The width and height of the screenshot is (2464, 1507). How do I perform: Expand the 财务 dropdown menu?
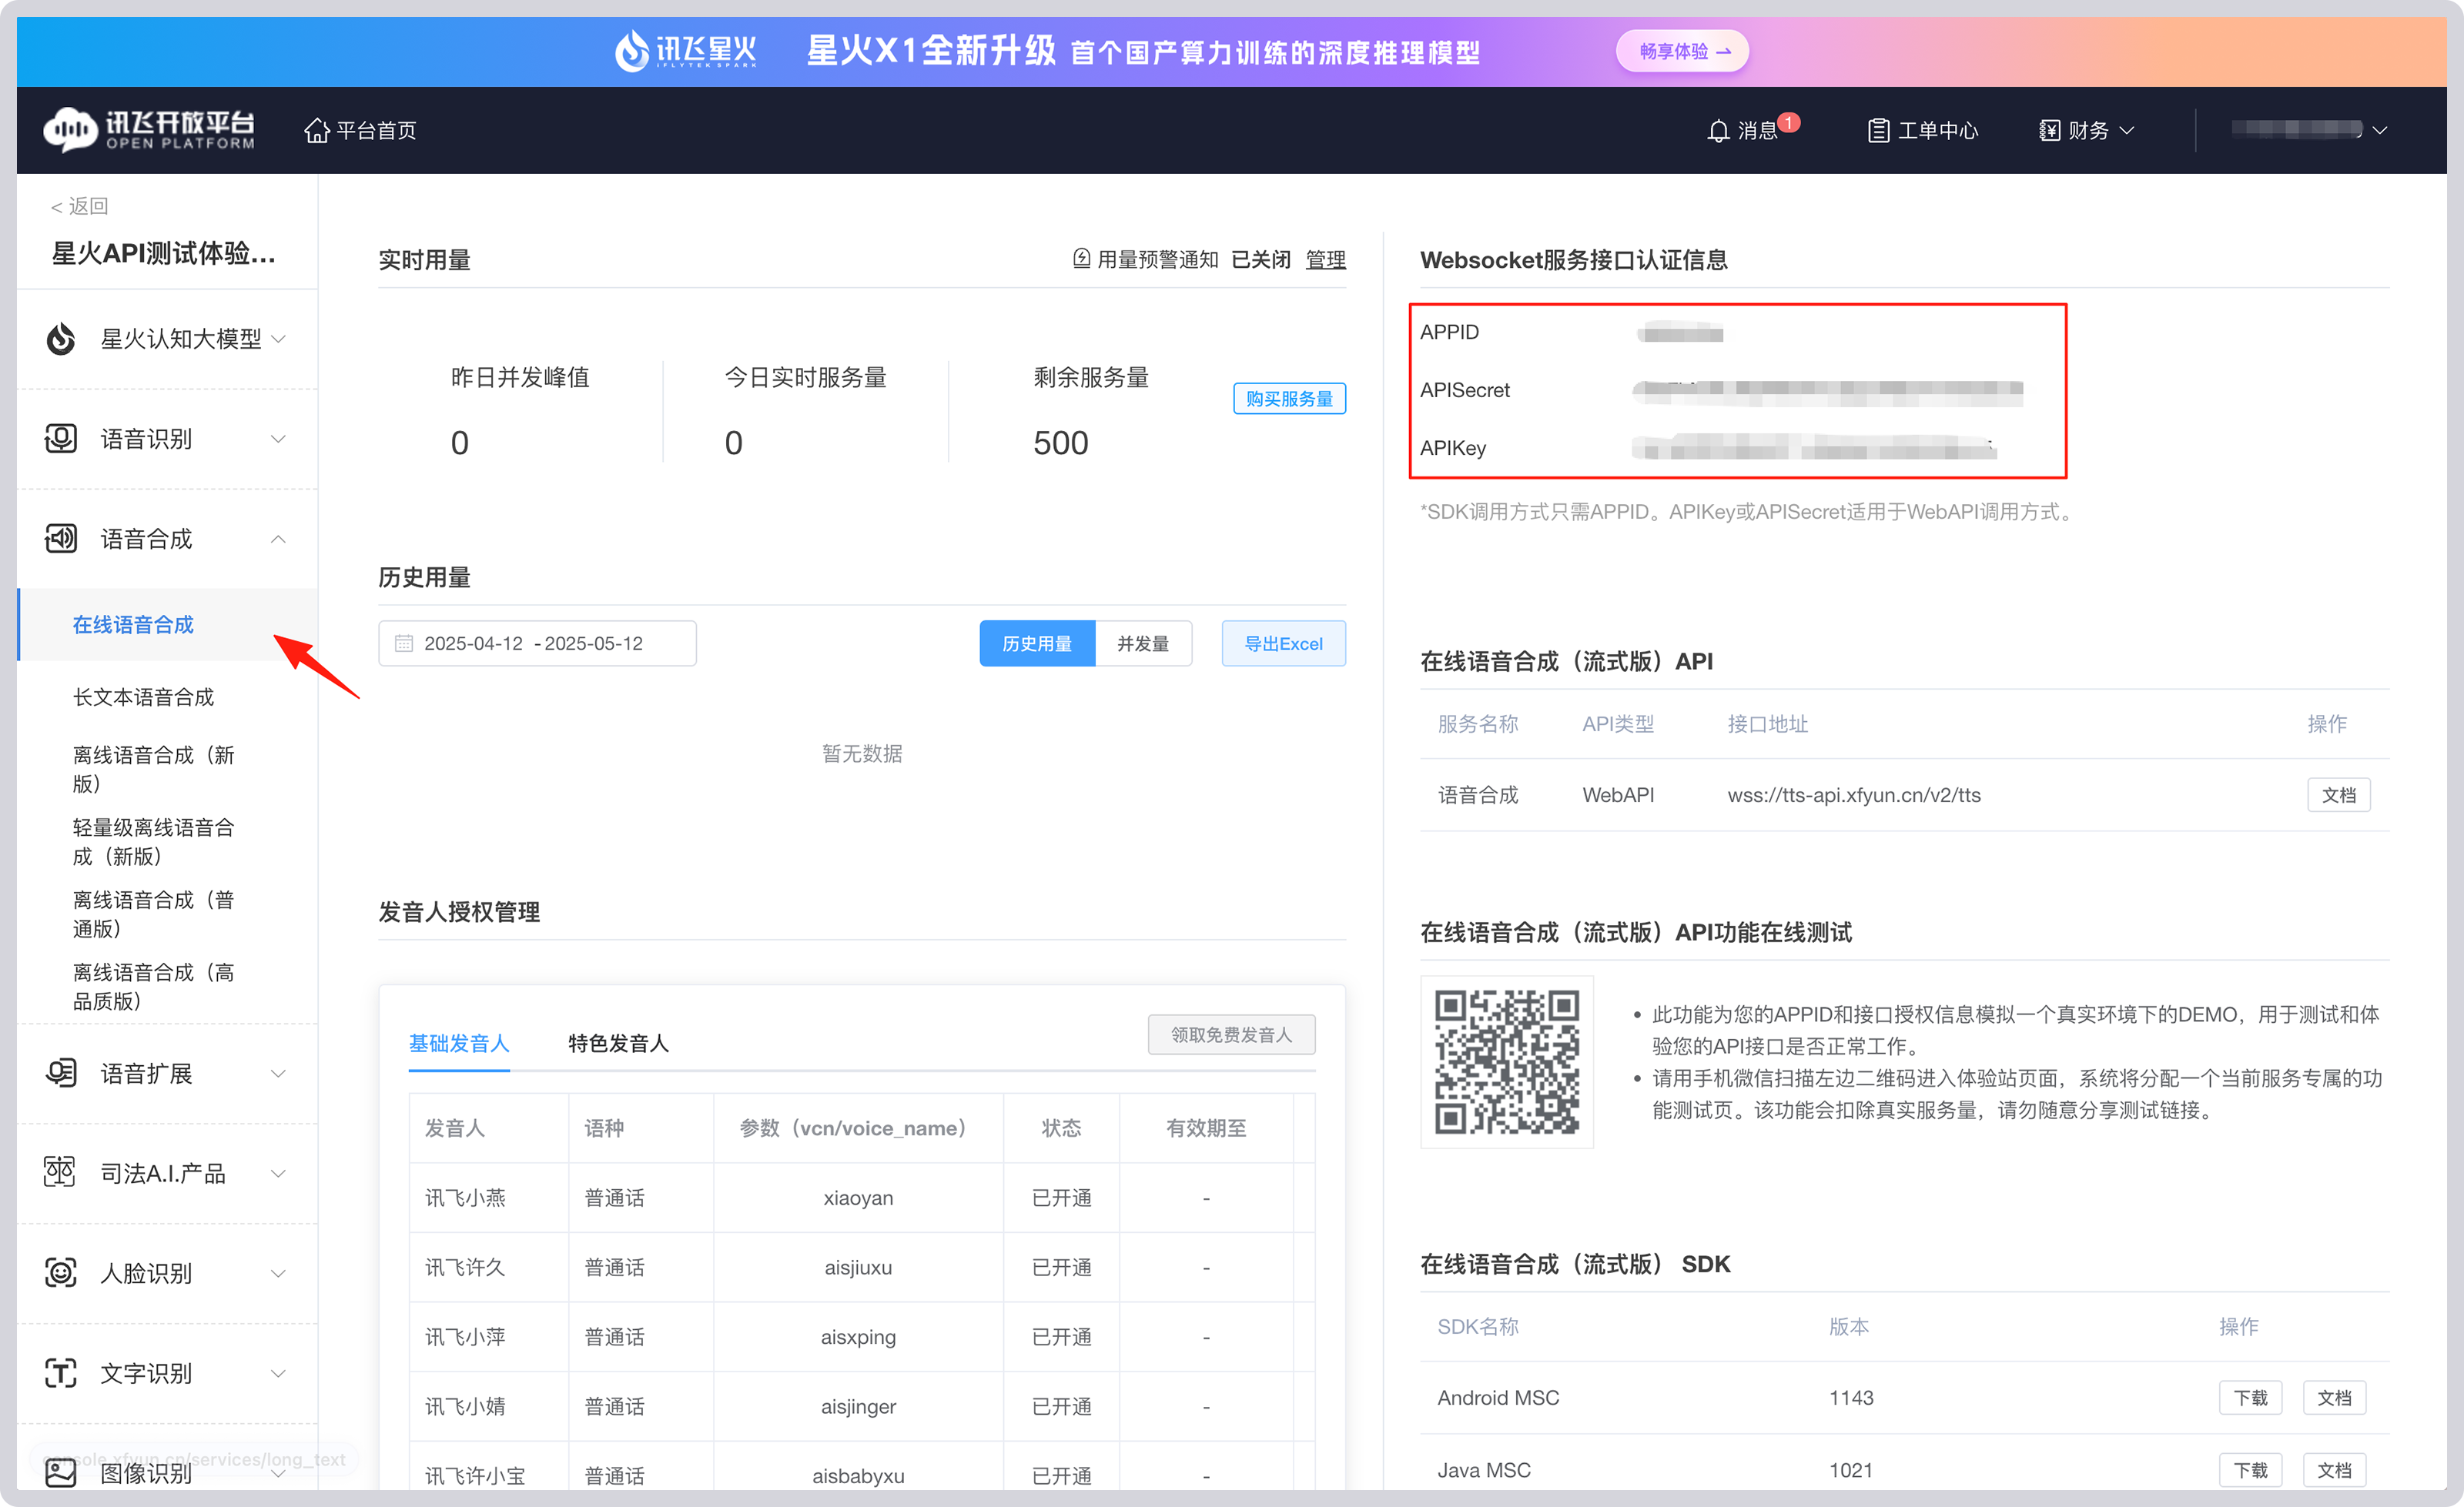tap(2086, 130)
